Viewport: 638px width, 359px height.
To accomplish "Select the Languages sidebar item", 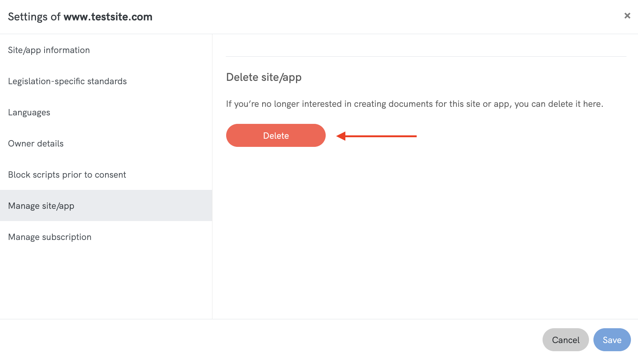I will pyautogui.click(x=29, y=112).
